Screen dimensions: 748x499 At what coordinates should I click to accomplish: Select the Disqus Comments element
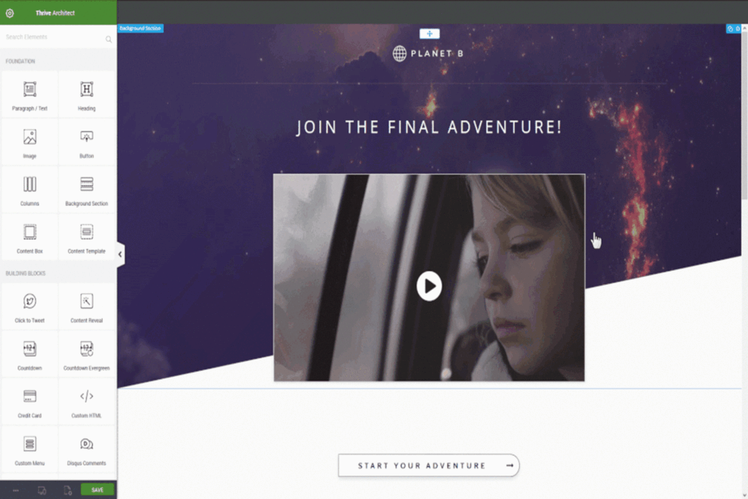(x=87, y=450)
